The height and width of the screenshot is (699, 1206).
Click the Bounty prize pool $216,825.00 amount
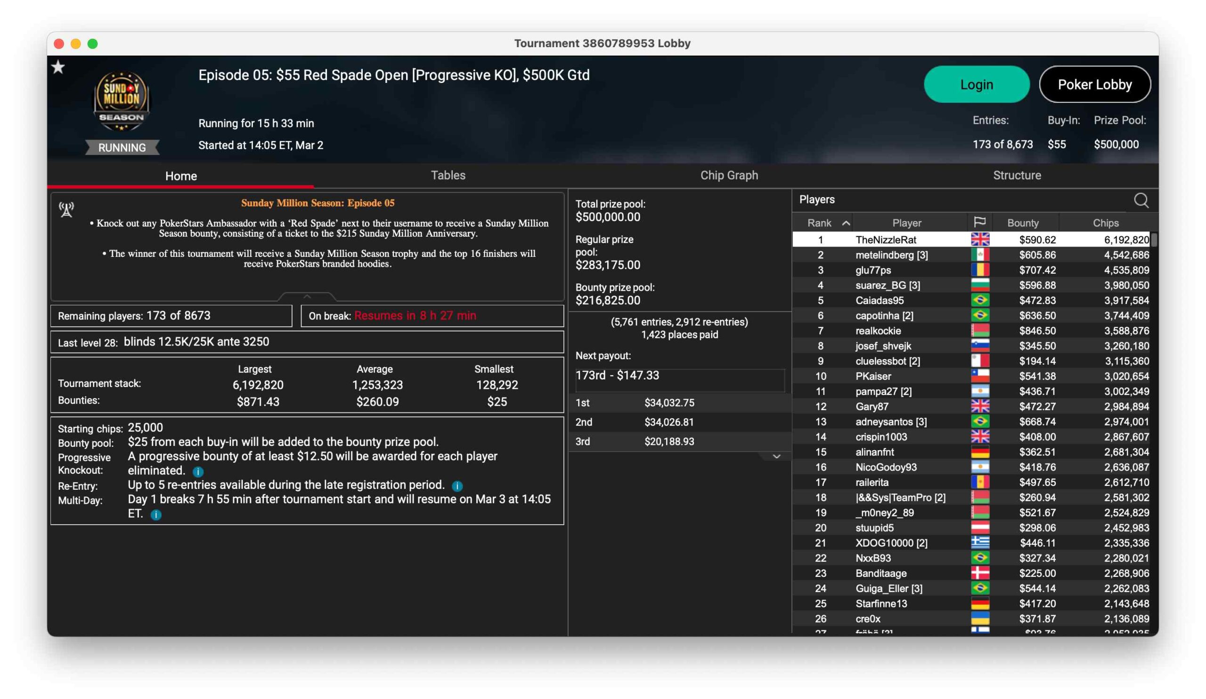[x=607, y=300]
